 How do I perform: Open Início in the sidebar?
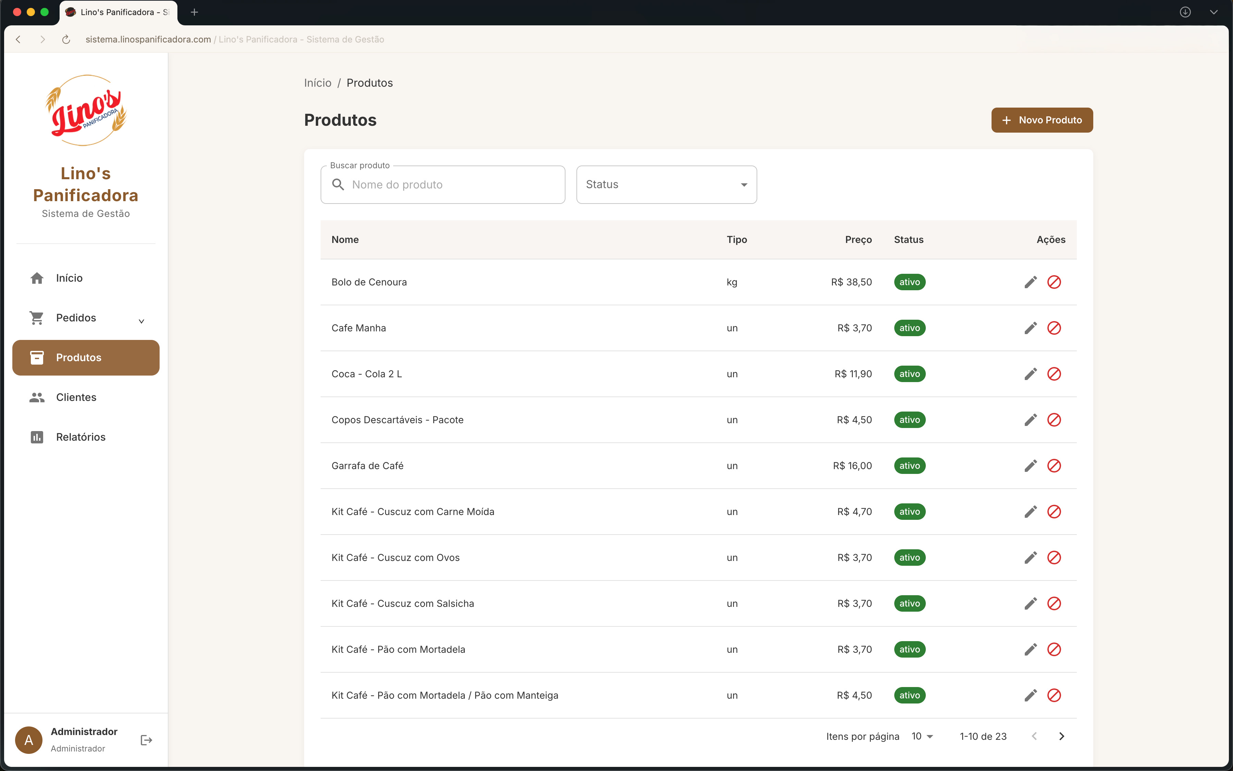pos(86,278)
